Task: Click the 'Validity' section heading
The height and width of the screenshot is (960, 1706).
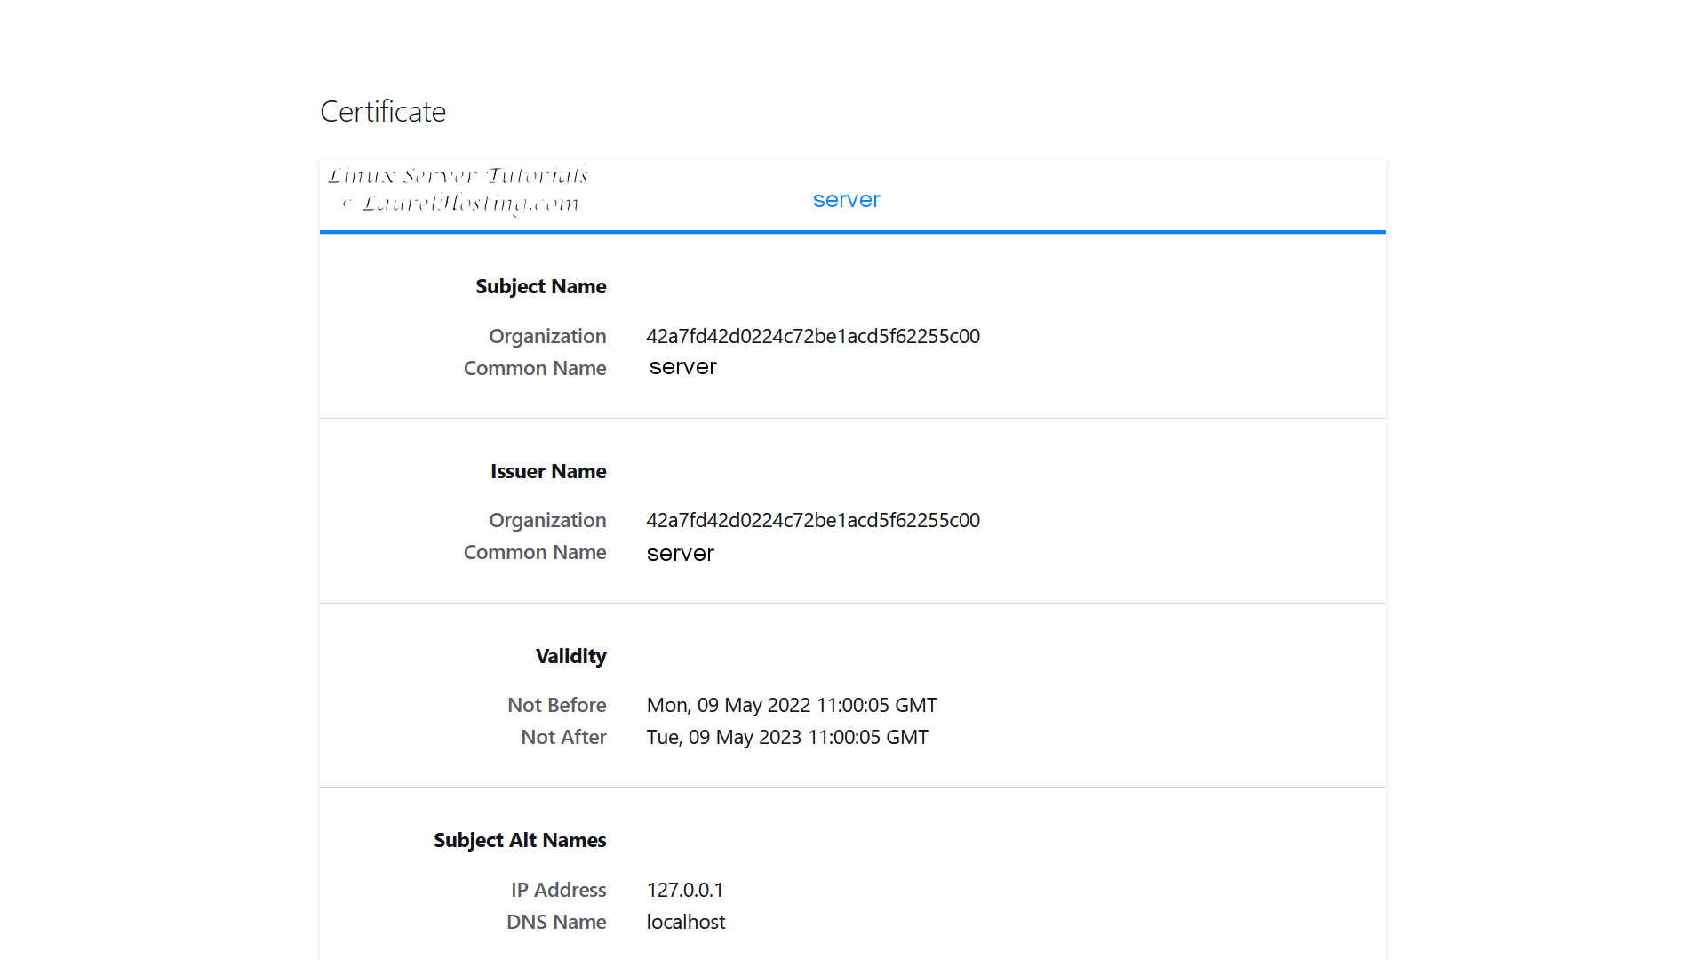Action: click(570, 656)
